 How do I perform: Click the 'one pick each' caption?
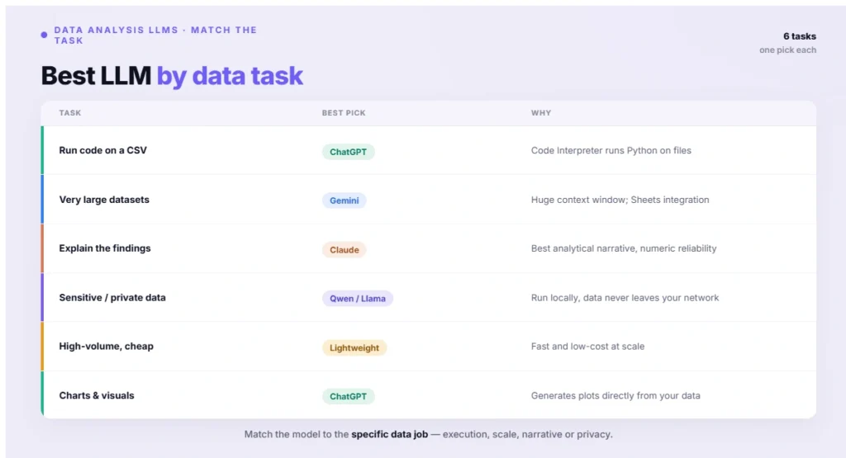(x=787, y=50)
